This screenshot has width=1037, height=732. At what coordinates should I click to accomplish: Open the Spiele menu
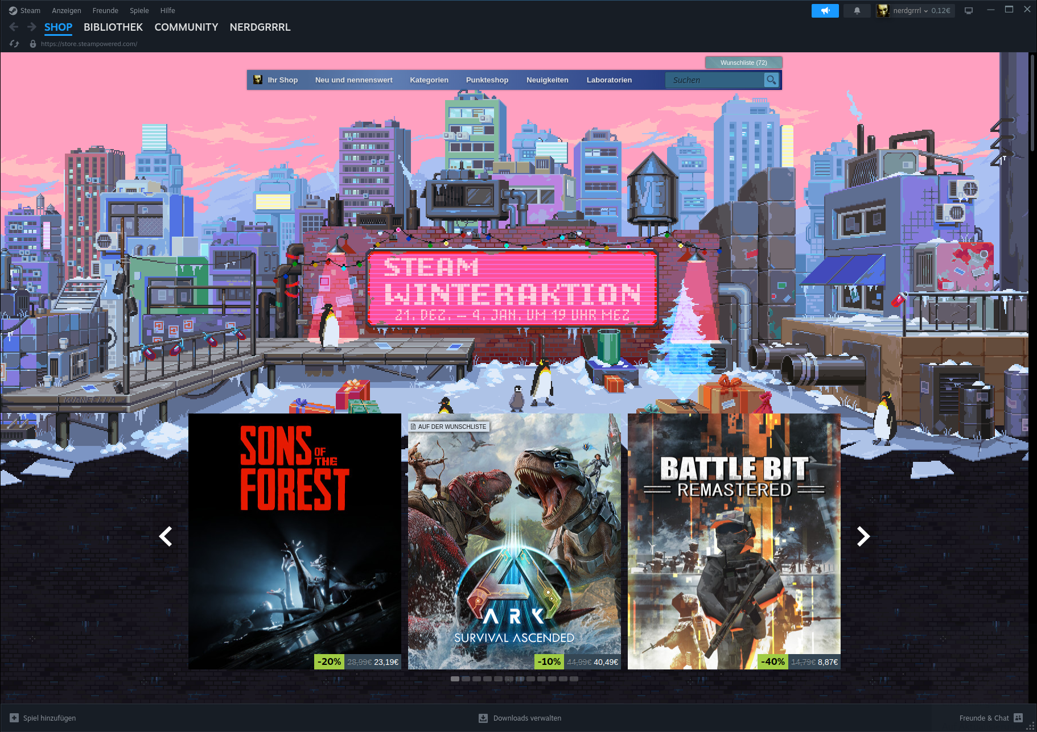pyautogui.click(x=139, y=10)
